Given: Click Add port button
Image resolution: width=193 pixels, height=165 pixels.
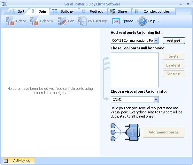Looking at the screenshot, I should click(x=174, y=40).
